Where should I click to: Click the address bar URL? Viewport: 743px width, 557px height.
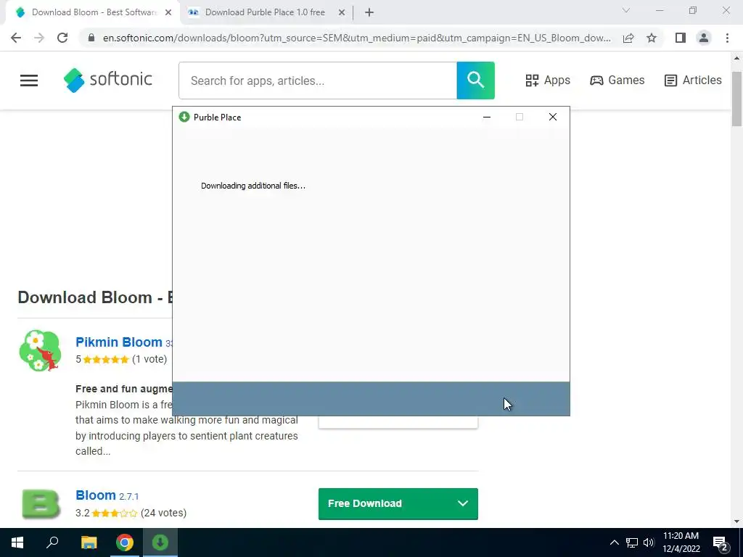point(356,38)
